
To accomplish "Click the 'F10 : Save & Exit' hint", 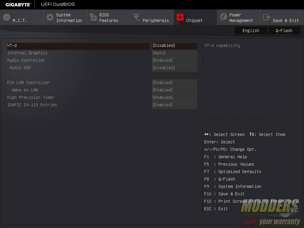I will pyautogui.click(x=224, y=194).
